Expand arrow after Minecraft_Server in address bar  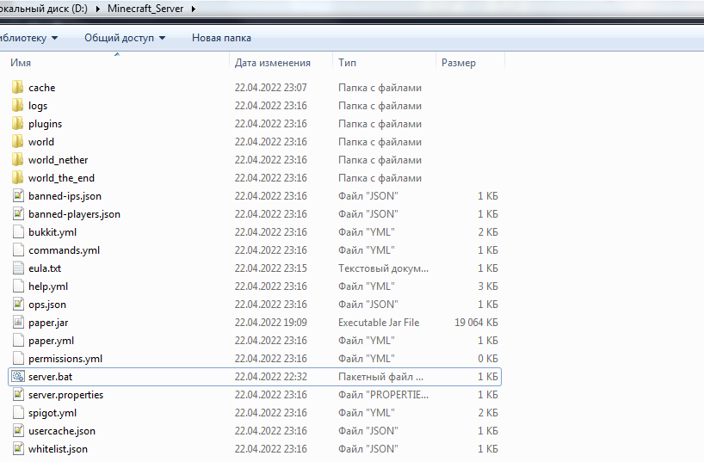193,9
